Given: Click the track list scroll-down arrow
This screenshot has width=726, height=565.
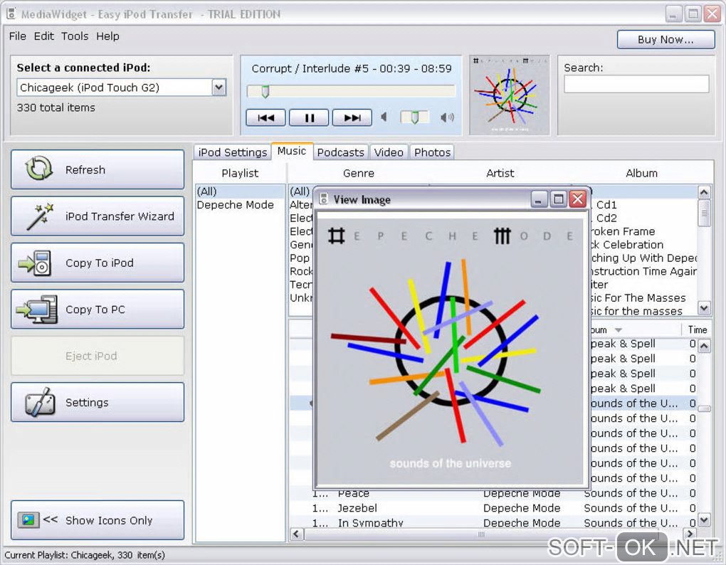Looking at the screenshot, I should coord(704,519).
